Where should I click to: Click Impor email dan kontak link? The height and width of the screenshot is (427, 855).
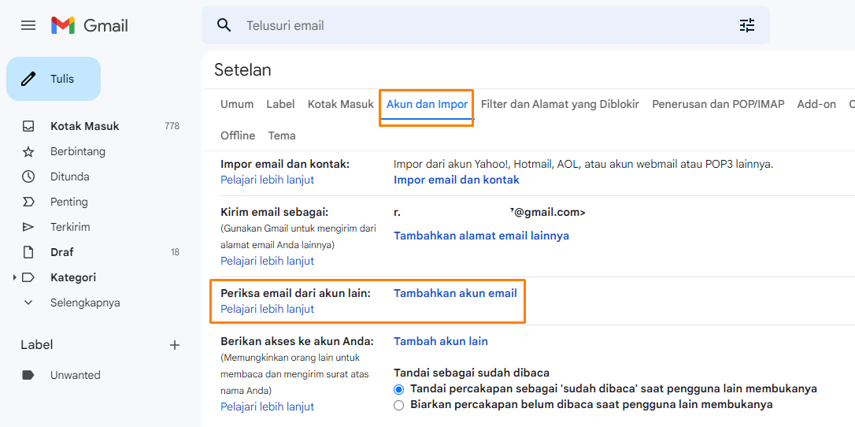click(457, 180)
